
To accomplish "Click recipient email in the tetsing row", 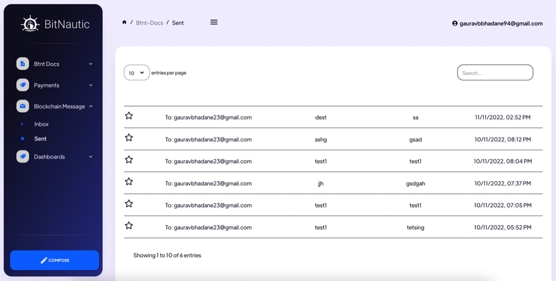I will (x=209, y=227).
